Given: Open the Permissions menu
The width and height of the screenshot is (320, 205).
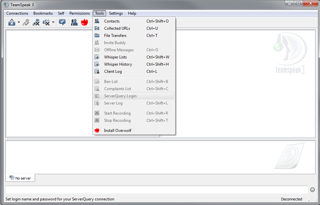Looking at the screenshot, I should [x=80, y=13].
